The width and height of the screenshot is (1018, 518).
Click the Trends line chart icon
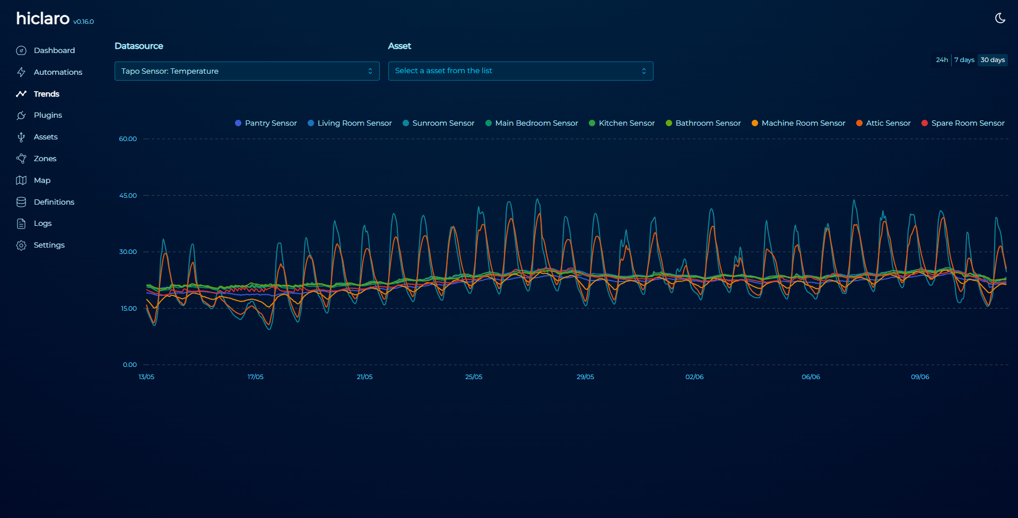[x=21, y=94]
